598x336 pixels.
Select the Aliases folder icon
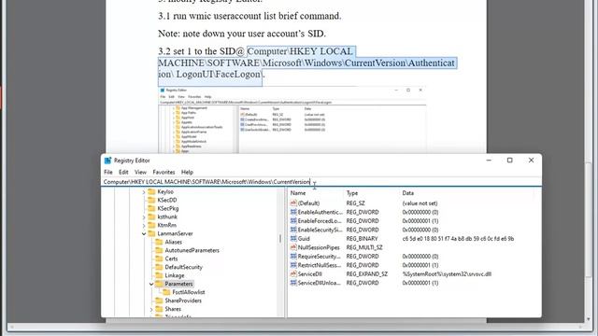(159, 242)
